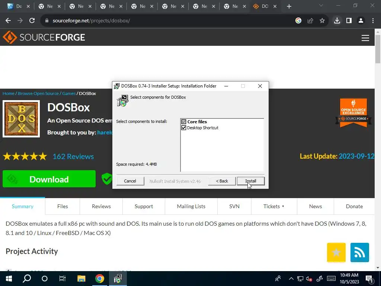The image size is (381, 286).
Task: Click the yellow star favorite button
Action: click(x=336, y=252)
